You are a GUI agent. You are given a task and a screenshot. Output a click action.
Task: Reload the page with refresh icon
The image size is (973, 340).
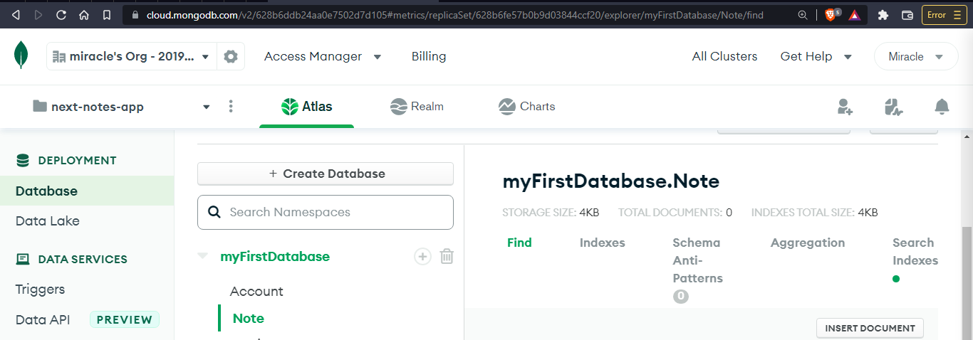61,14
